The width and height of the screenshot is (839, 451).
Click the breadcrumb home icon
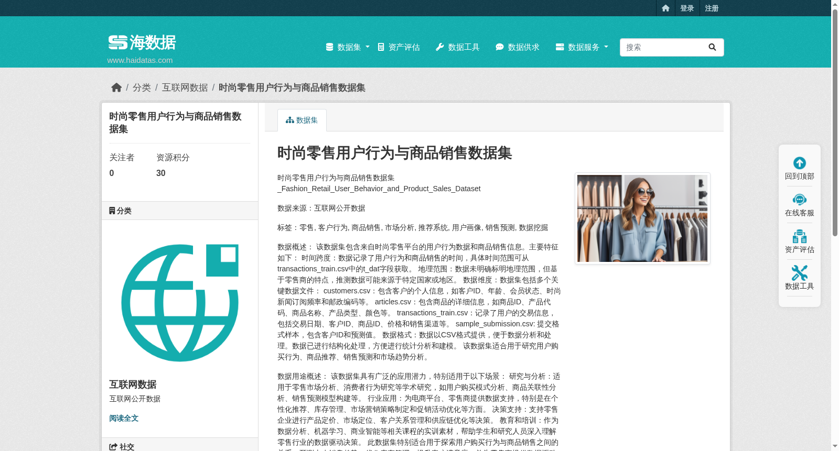116,87
